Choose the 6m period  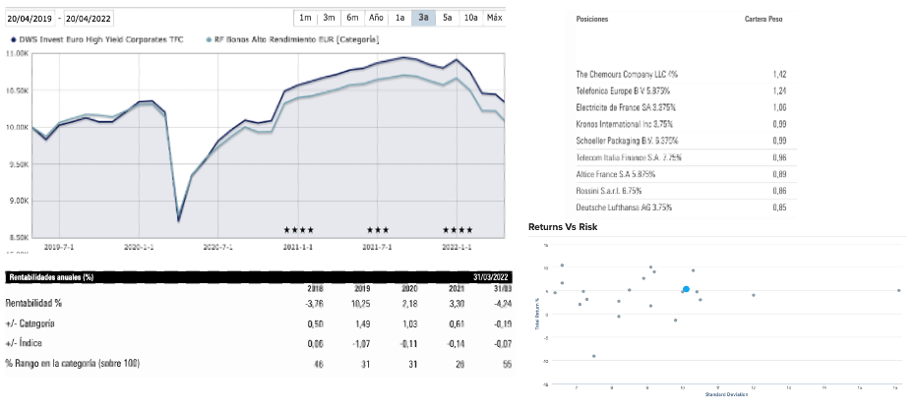point(352,18)
